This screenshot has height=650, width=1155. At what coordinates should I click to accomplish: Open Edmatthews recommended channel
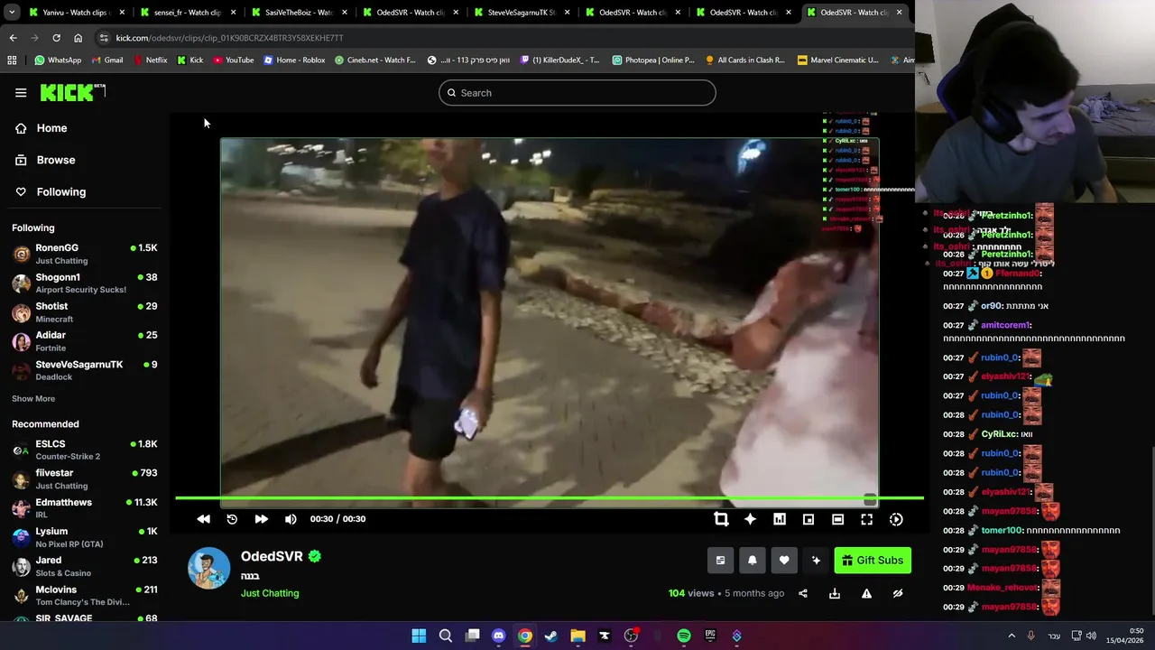(x=85, y=508)
